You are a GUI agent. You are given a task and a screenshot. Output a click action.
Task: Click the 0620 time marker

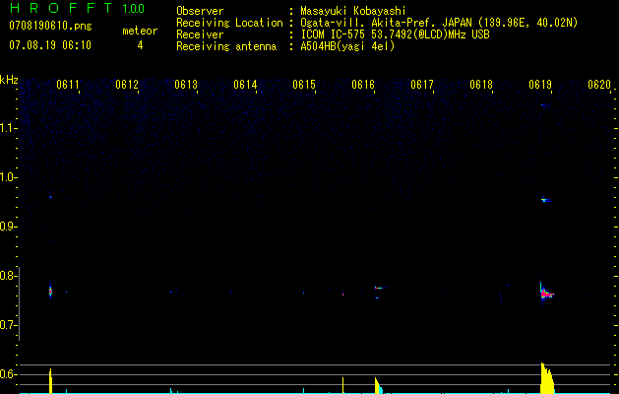(599, 85)
